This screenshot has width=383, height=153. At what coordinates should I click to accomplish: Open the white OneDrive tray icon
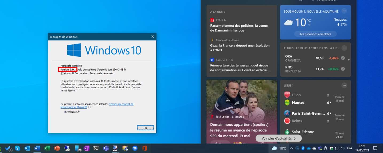[x=314, y=148]
